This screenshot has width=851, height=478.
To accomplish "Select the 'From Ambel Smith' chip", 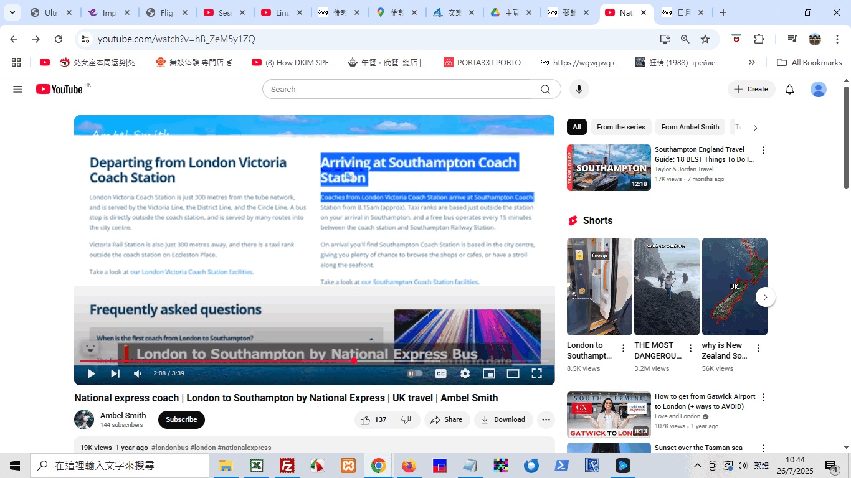I will [x=690, y=127].
